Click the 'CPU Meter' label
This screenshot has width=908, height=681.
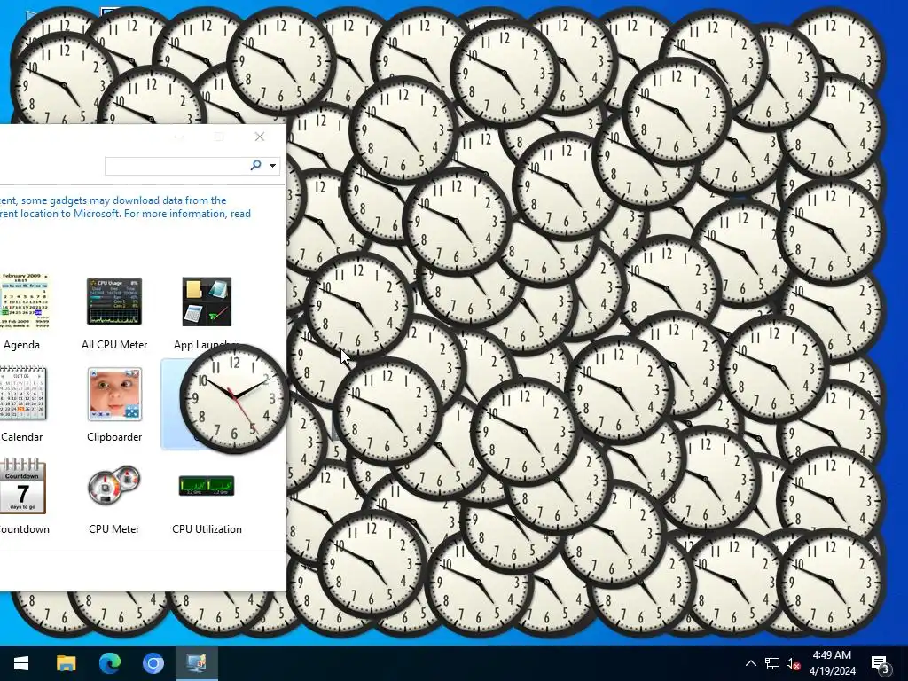click(x=114, y=528)
